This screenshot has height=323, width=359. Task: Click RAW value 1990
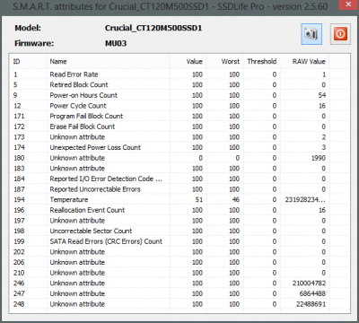(319, 158)
